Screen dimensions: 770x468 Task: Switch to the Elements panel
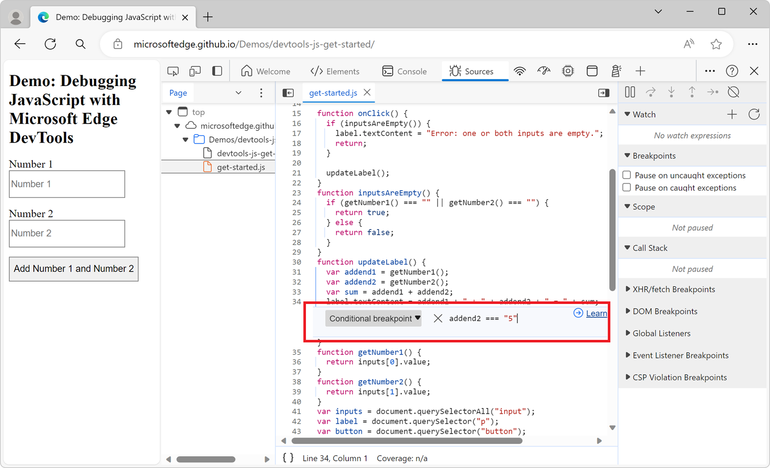click(336, 71)
